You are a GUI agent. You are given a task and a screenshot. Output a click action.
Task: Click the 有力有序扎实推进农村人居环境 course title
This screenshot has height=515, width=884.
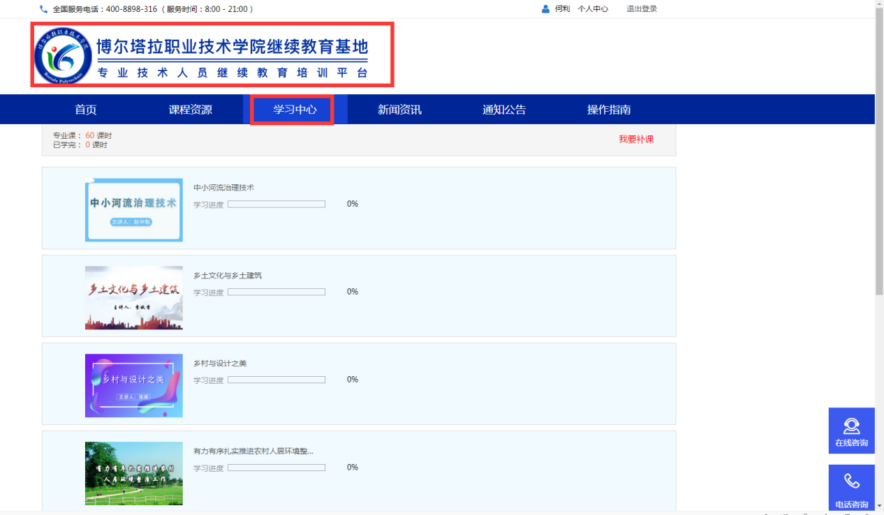[253, 451]
